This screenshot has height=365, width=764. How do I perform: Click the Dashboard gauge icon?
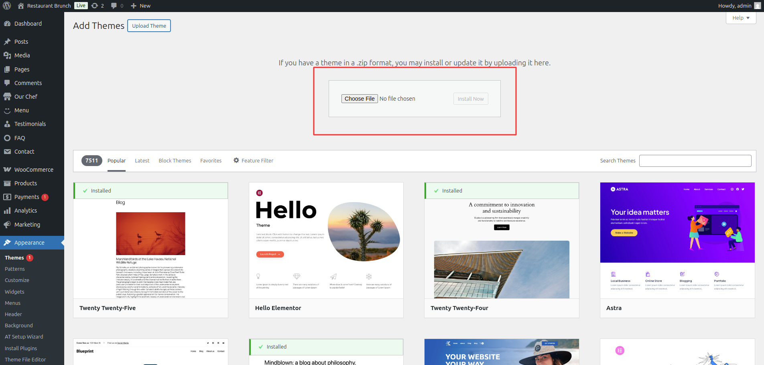pos(7,24)
